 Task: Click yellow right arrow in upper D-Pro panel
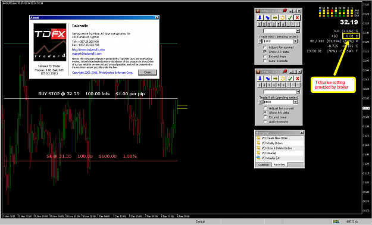(x=275, y=18)
